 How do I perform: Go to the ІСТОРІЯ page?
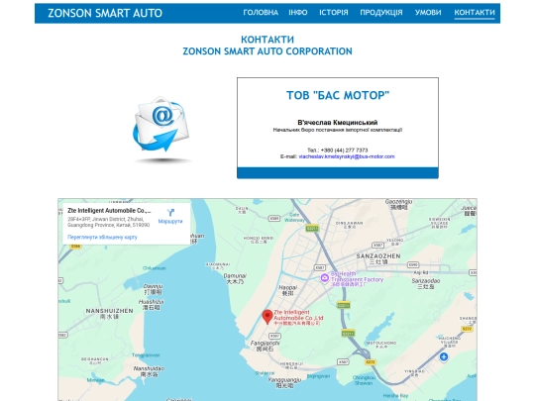[334, 13]
